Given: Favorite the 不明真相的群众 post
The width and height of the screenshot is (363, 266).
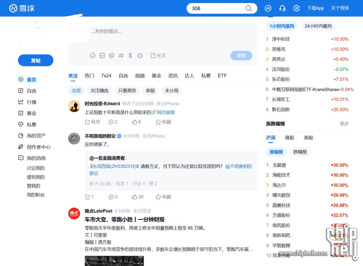Looking at the screenshot, I should point(163,197).
